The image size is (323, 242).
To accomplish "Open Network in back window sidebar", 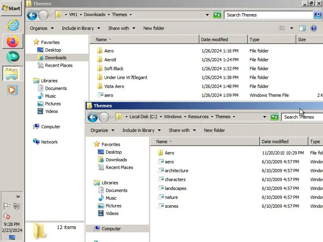I will (49, 142).
